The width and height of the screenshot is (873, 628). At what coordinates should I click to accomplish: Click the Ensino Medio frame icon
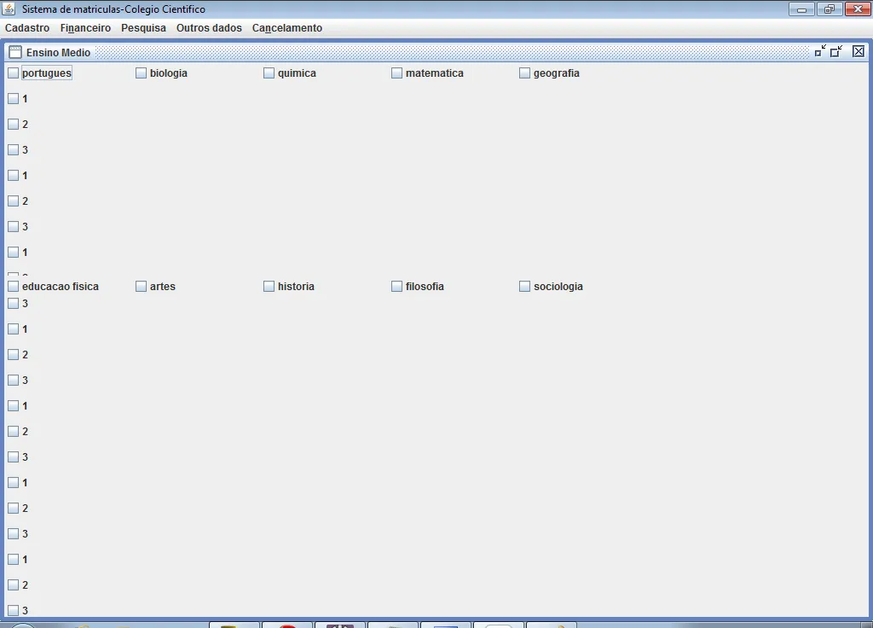15,52
